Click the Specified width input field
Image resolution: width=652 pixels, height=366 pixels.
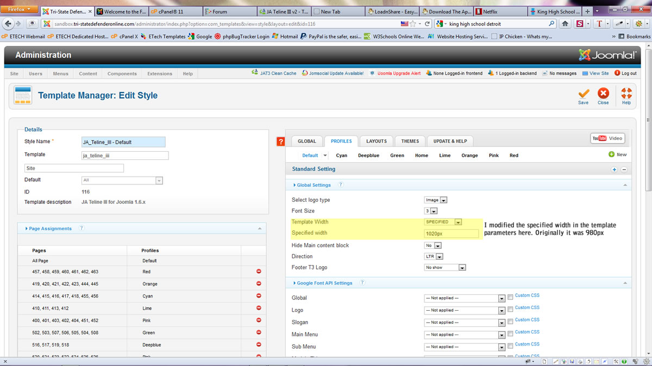452,234
